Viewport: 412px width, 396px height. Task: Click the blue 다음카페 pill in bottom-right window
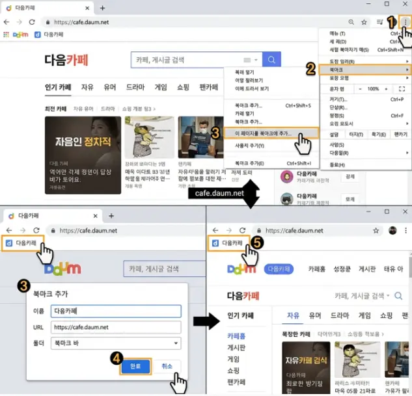pyautogui.click(x=279, y=269)
